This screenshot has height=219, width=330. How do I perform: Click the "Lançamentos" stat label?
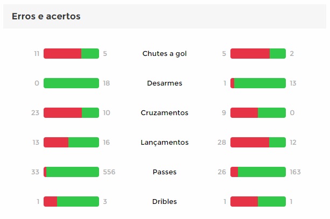click(165, 143)
